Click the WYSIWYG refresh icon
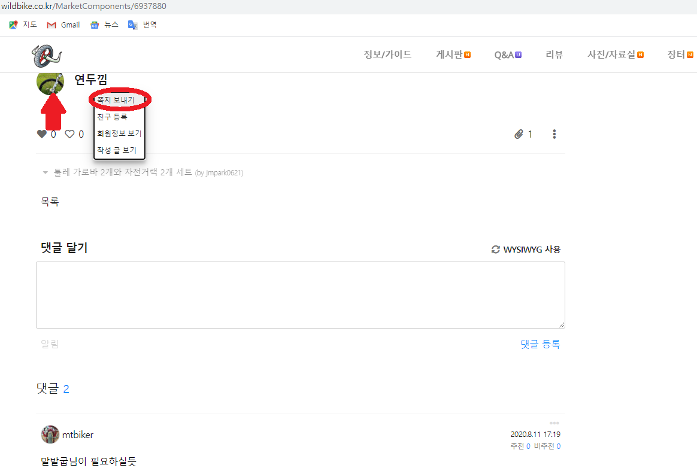The height and width of the screenshot is (471, 697). [x=496, y=250]
